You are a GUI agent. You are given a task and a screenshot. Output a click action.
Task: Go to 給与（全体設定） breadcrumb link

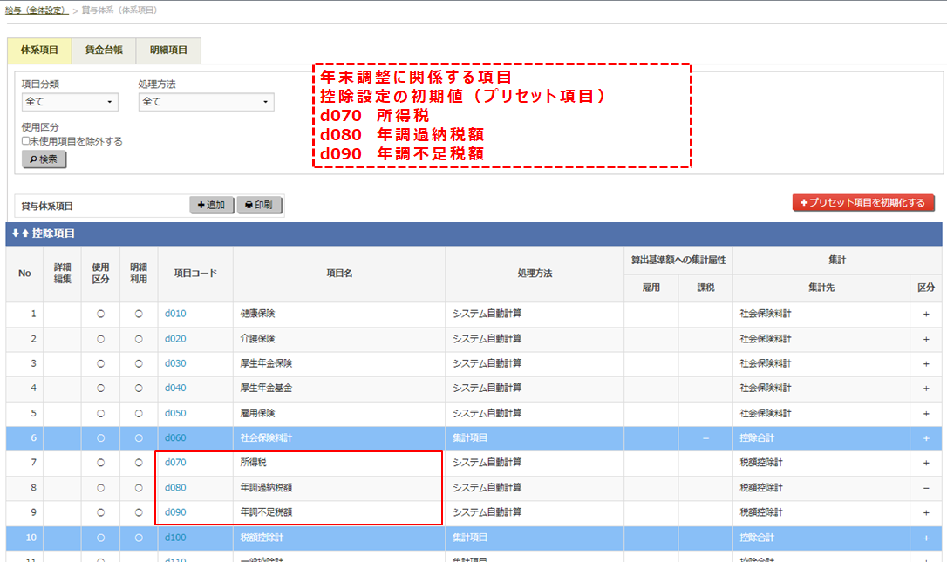pyautogui.click(x=37, y=10)
